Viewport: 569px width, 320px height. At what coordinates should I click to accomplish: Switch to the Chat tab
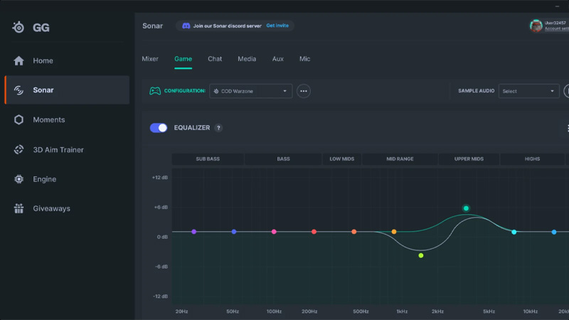[x=215, y=59]
